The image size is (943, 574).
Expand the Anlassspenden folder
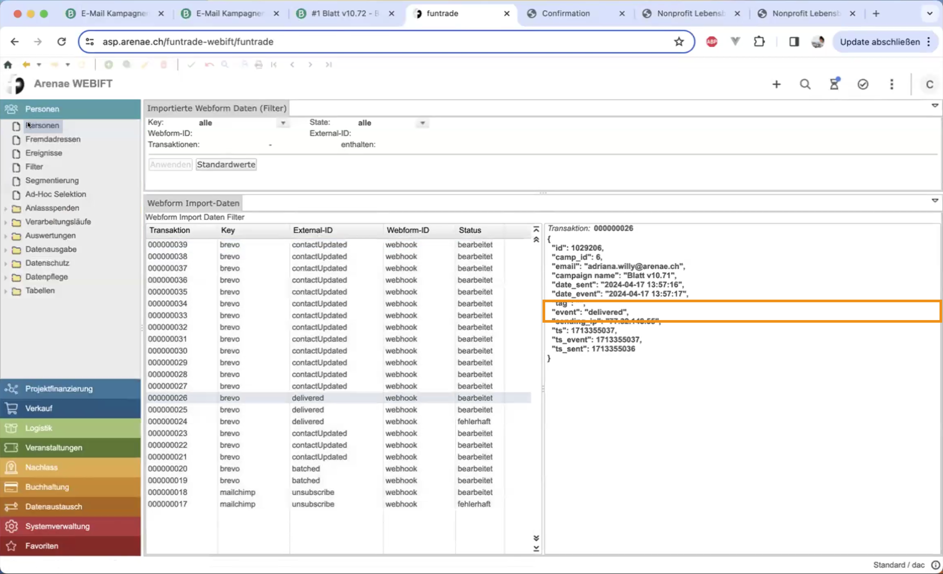tap(6, 208)
